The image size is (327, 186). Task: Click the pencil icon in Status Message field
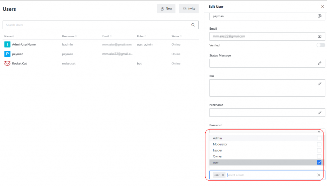tap(319, 63)
